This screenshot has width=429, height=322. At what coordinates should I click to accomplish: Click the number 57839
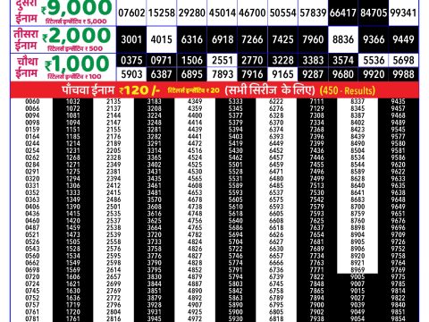click(x=313, y=13)
